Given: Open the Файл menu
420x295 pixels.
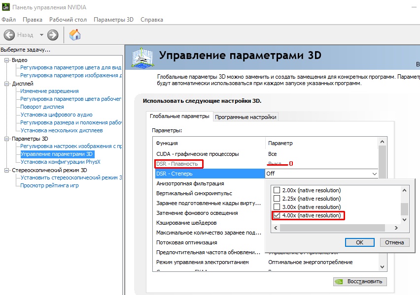Looking at the screenshot, I should 8,20.
